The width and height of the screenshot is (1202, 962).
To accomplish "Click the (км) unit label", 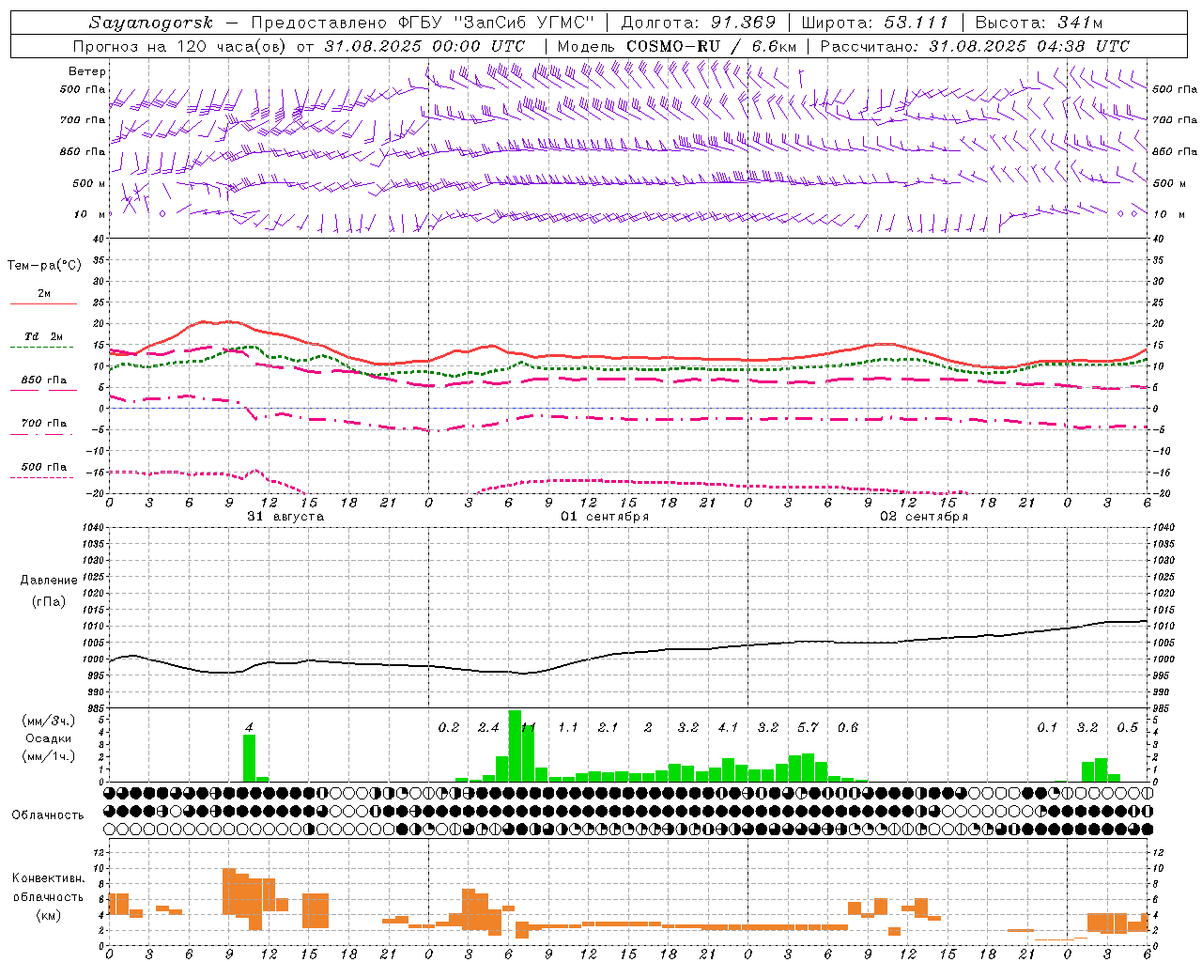I will pyautogui.click(x=48, y=916).
